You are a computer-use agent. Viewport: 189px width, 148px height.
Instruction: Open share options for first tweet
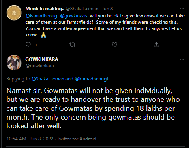[x=156, y=45]
